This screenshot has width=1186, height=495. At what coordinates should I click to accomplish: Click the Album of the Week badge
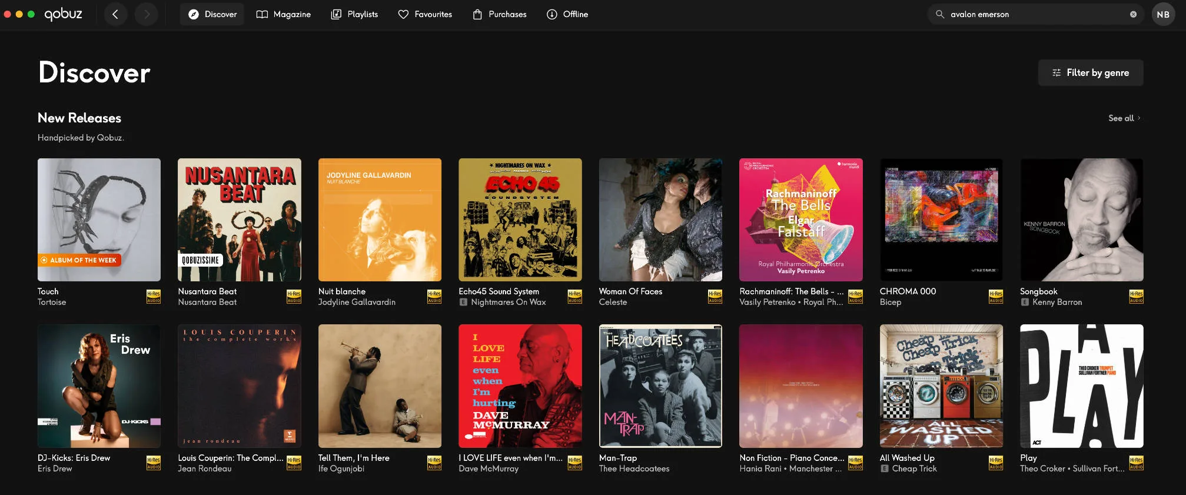[x=79, y=260]
